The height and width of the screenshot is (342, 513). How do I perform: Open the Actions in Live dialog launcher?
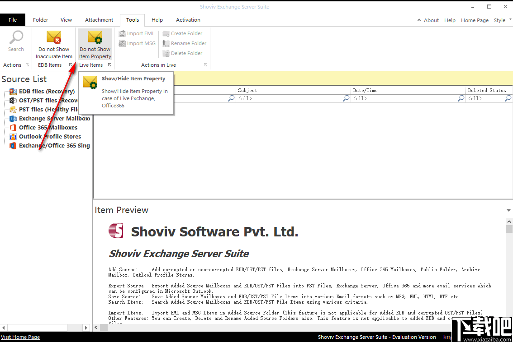[x=205, y=65]
